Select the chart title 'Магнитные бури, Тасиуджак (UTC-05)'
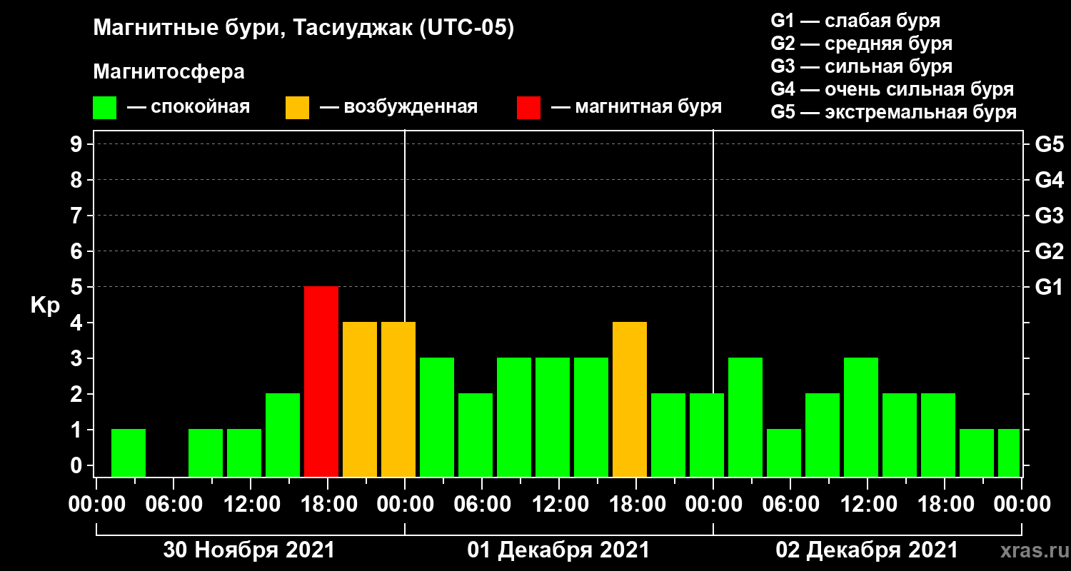 pos(303,29)
